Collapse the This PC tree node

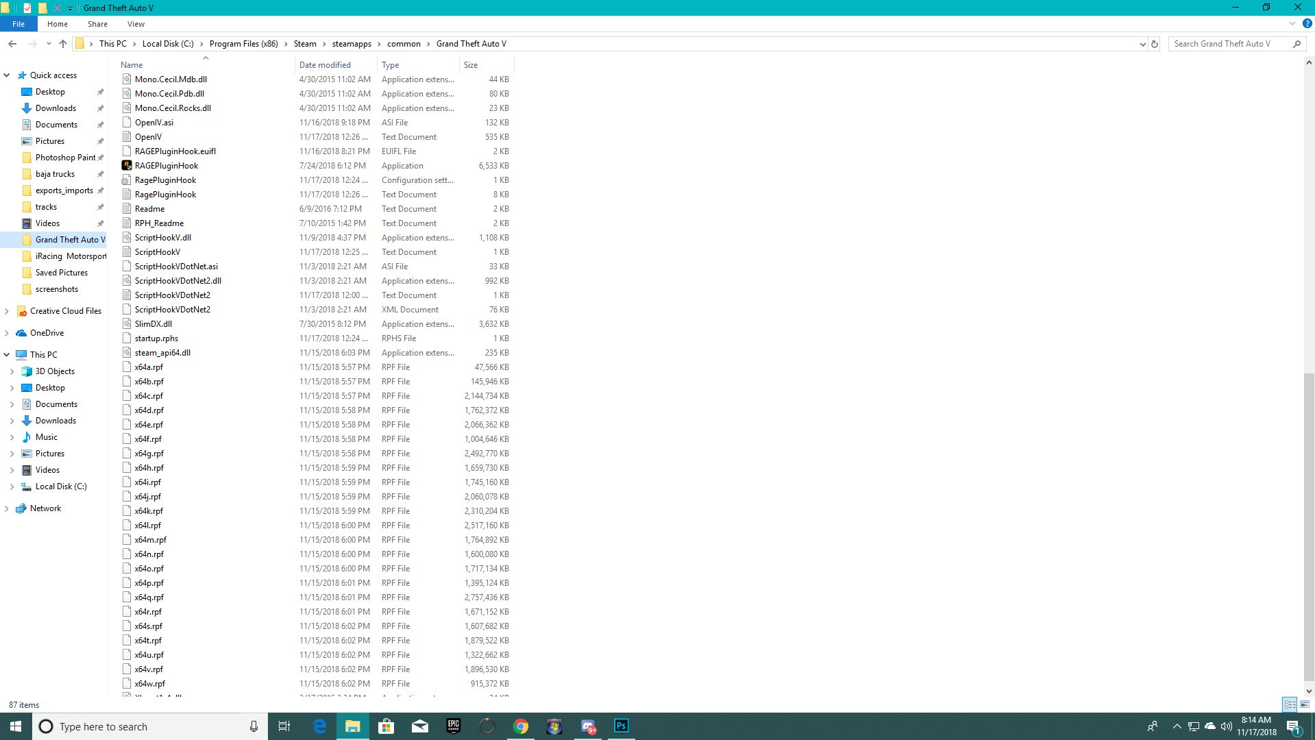point(7,355)
